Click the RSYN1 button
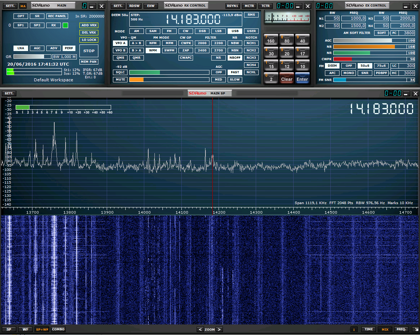The width and height of the screenshot is (420, 335). pyautogui.click(x=232, y=6)
